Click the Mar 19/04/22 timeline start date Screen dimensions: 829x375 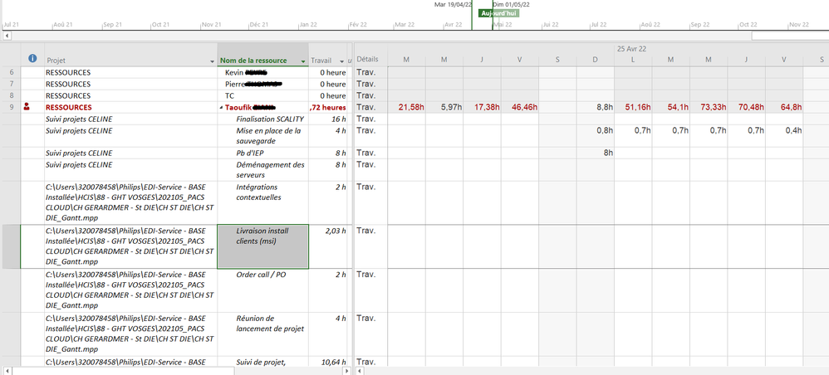(453, 4)
